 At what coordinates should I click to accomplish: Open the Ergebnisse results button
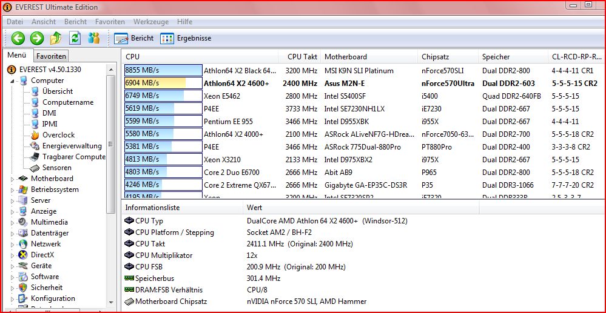click(186, 38)
